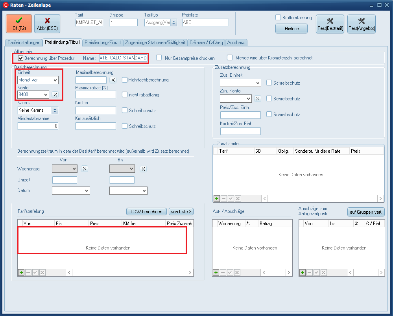The height and width of the screenshot is (316, 393).
Task: Enable Mehrfachberechnung option
Action: click(125, 80)
